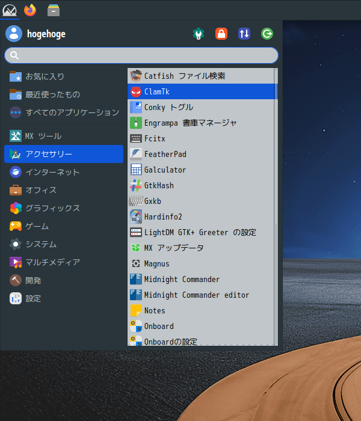Launch Catfish ファイル検索 entry text
This screenshot has height=421, width=361.
(x=185, y=76)
